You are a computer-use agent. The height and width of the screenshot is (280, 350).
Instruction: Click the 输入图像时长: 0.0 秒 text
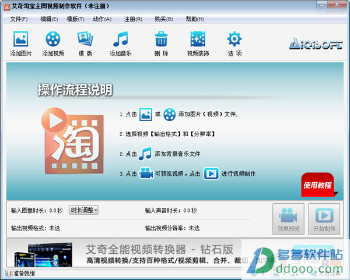[37, 211]
